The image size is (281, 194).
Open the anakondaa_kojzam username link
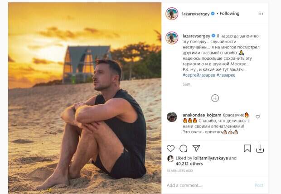pos(202,115)
